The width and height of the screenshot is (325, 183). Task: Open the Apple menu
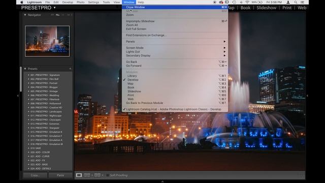pyautogui.click(x=21, y=2)
